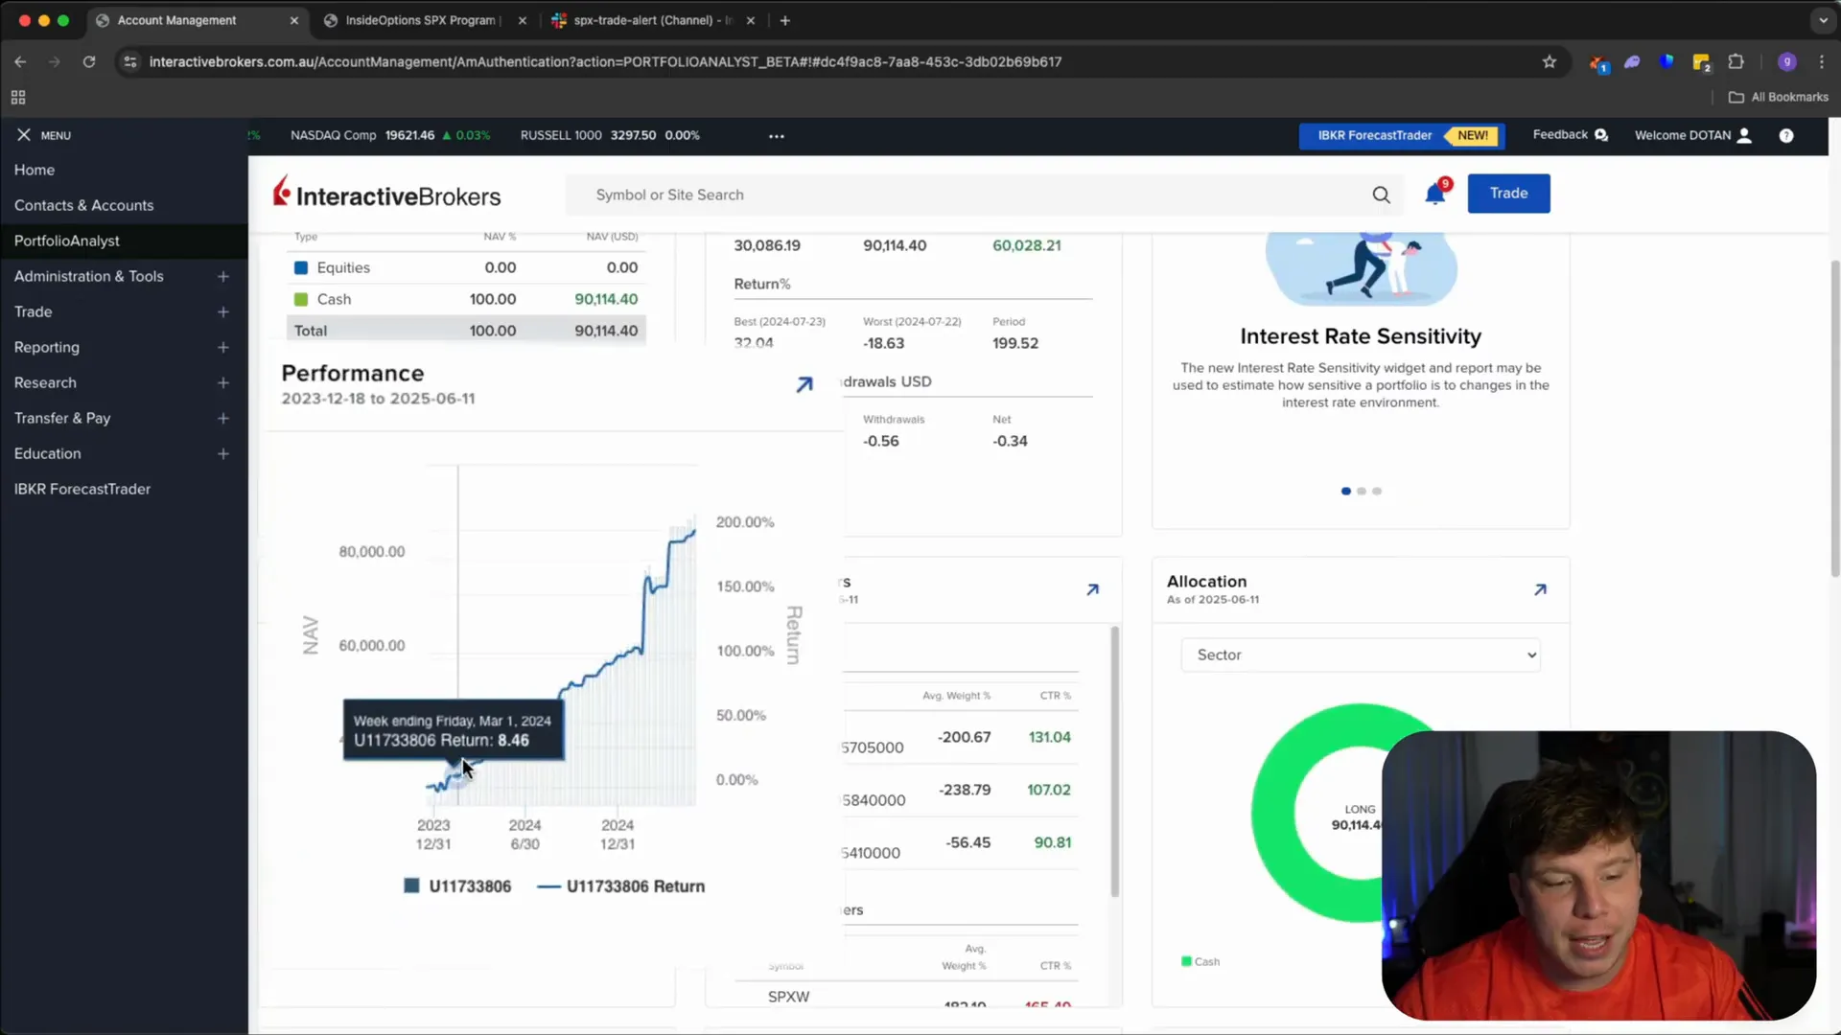Expand the Education menu section
The height and width of the screenshot is (1035, 1841).
(222, 453)
